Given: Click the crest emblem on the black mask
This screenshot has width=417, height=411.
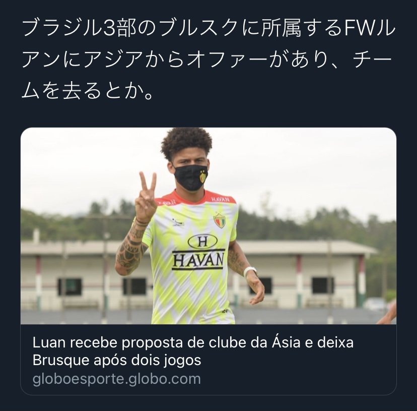Looking at the screenshot, I should 203,177.
